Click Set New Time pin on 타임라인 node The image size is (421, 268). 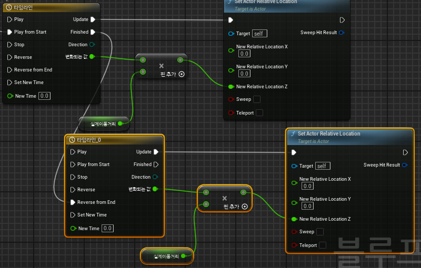pyautogui.click(x=9, y=83)
